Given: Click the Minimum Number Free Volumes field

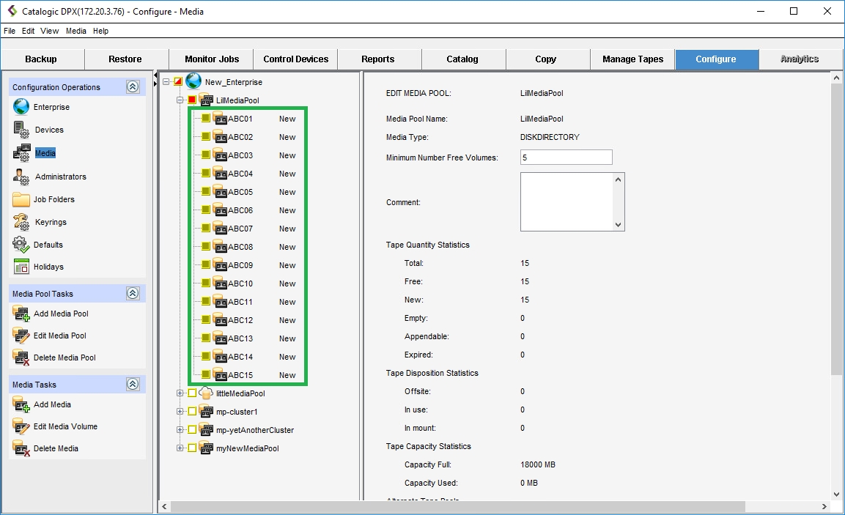Looking at the screenshot, I should (566, 158).
